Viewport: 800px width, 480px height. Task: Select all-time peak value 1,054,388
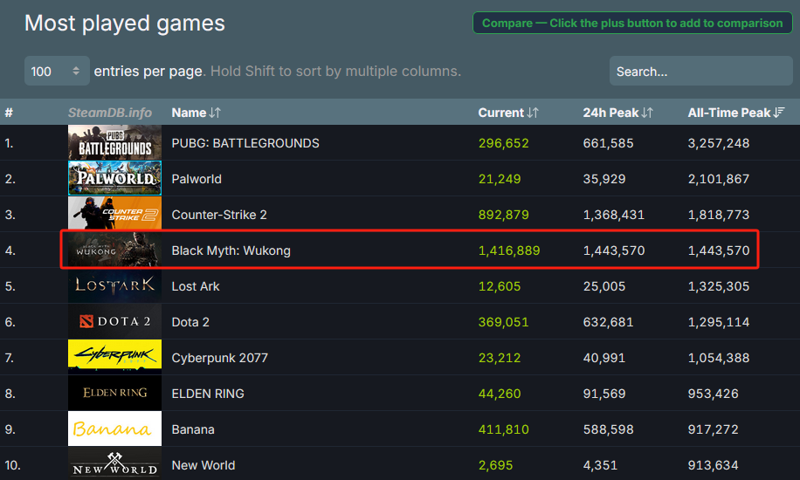719,358
